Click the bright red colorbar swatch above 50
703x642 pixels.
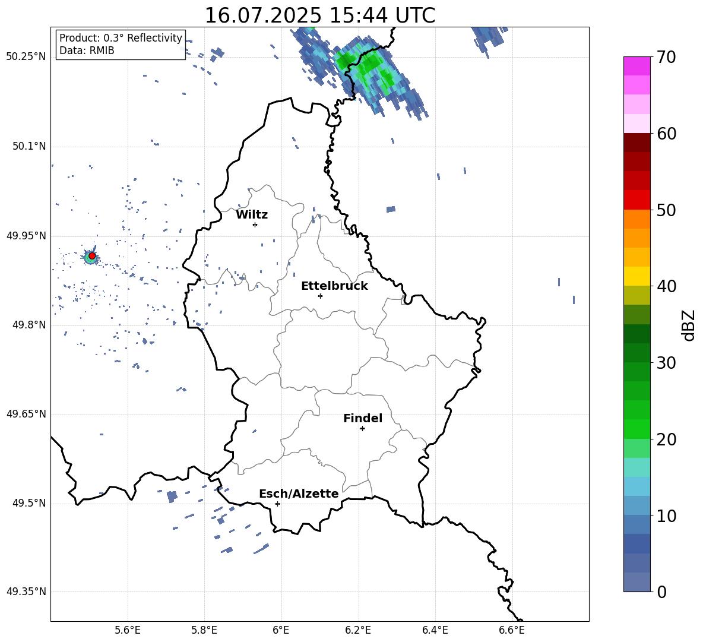click(637, 200)
